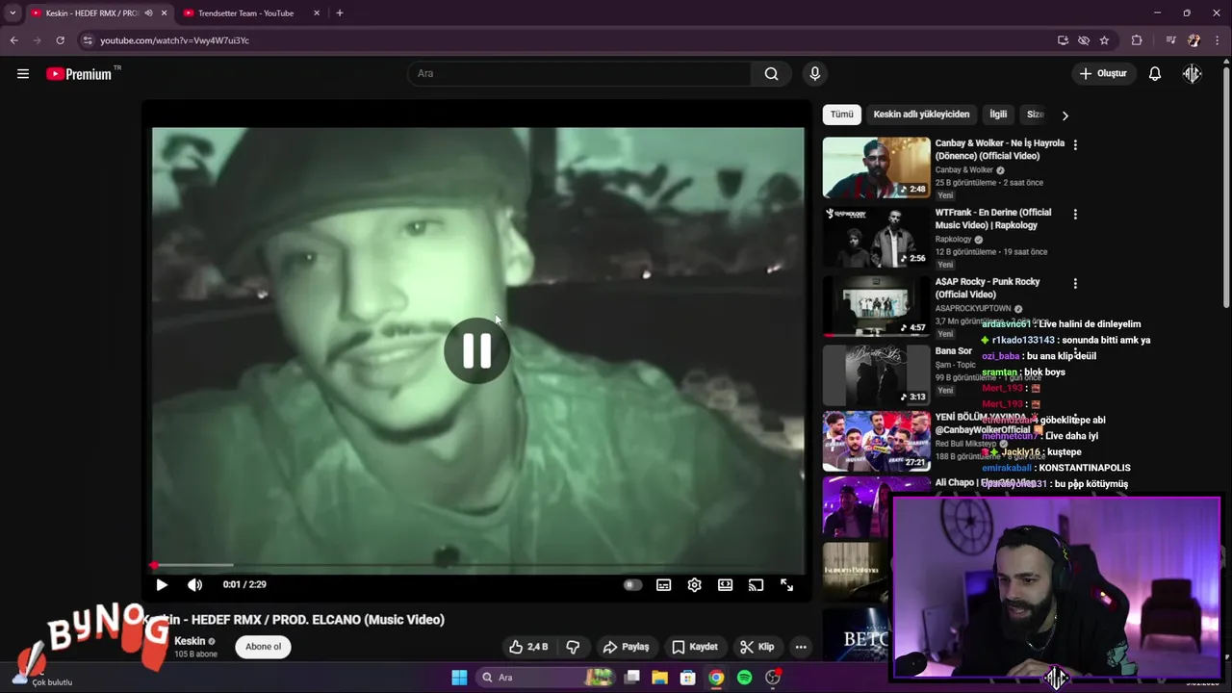This screenshot has width=1232, height=693.
Task: Click the crossed-eye tracking protection icon
Action: (x=1084, y=40)
